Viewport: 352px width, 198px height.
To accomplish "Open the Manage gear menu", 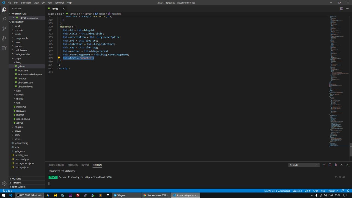I will (4, 183).
